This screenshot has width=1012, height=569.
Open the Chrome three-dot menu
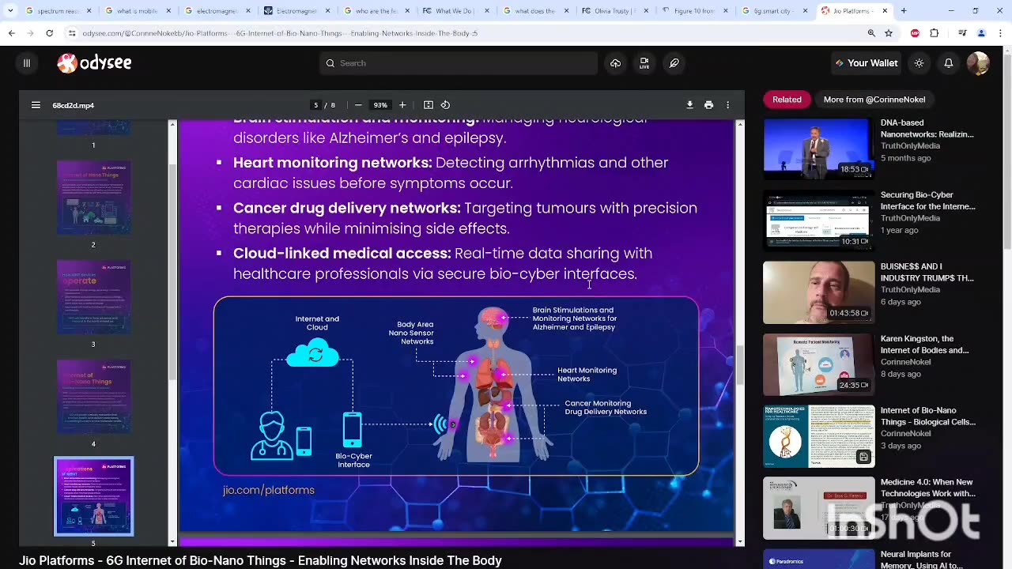point(999,33)
